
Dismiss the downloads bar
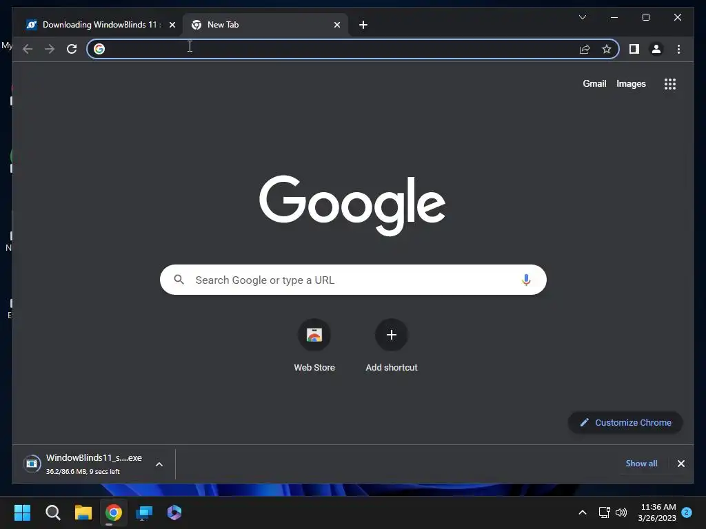click(680, 464)
